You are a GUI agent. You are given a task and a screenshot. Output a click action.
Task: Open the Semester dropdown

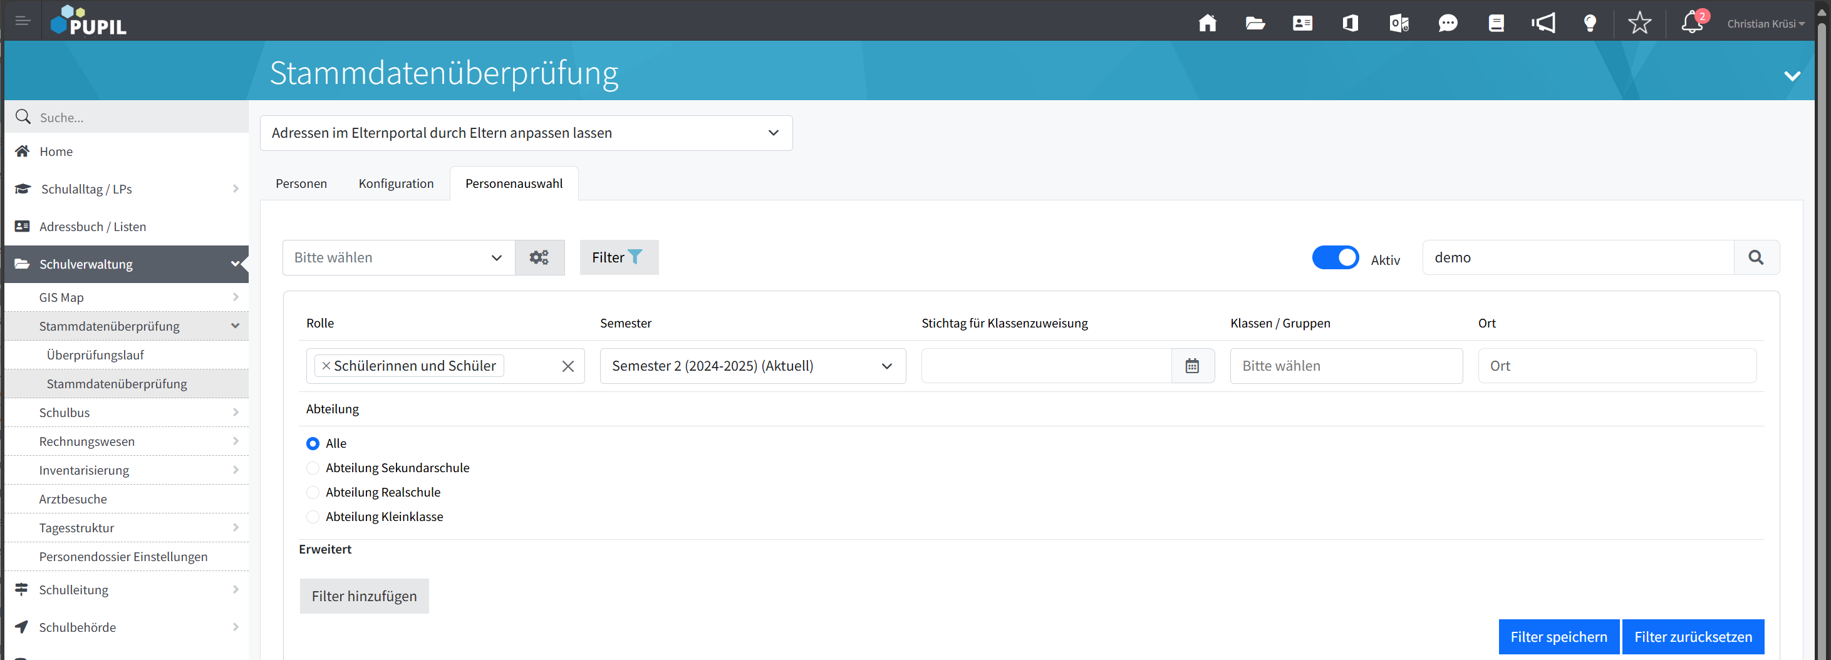[752, 366]
